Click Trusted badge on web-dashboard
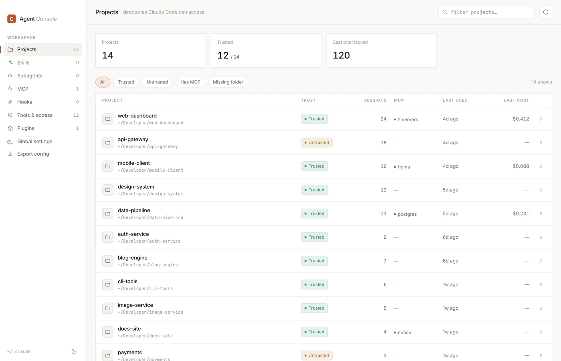The height and width of the screenshot is (361, 561). [x=315, y=119]
